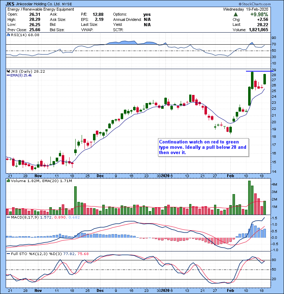
Task: Click the date Wednesday 19-Feb-2020
Action: tap(246, 9)
